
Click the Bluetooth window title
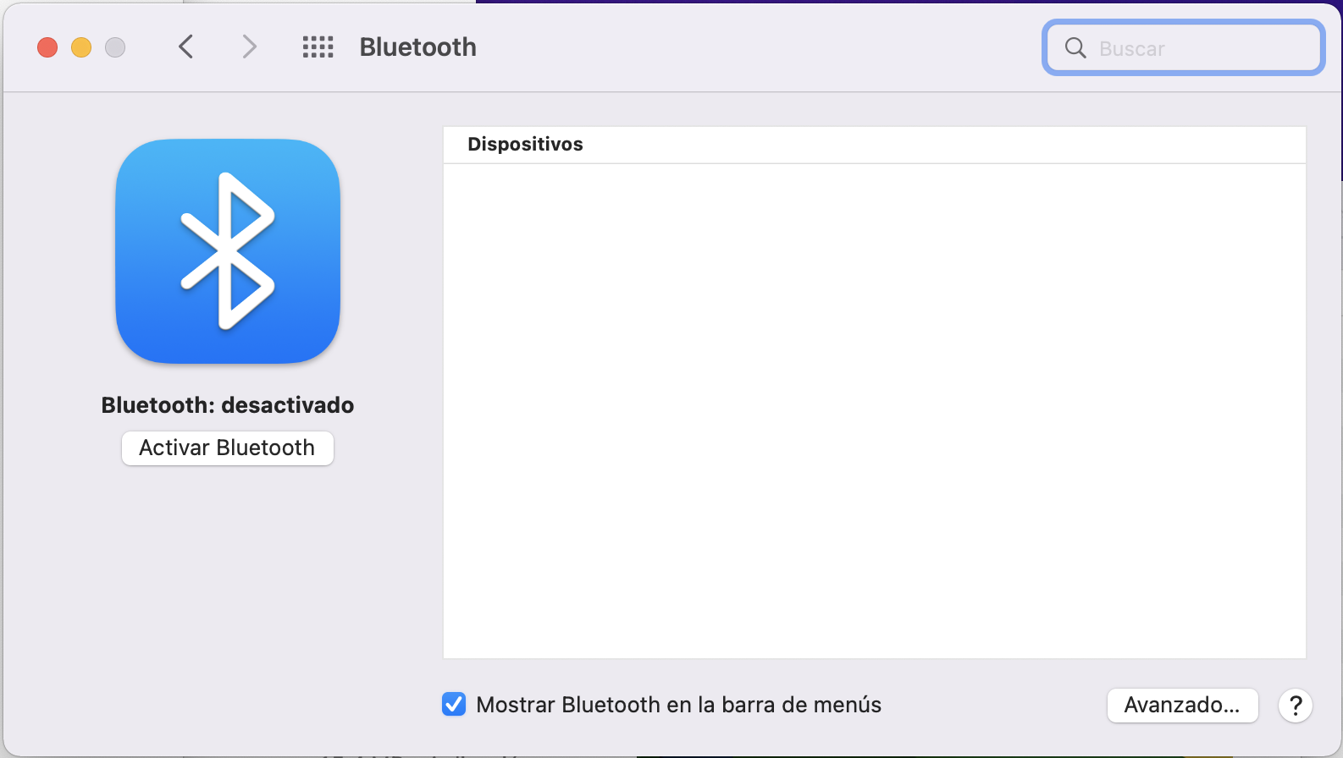tap(418, 47)
